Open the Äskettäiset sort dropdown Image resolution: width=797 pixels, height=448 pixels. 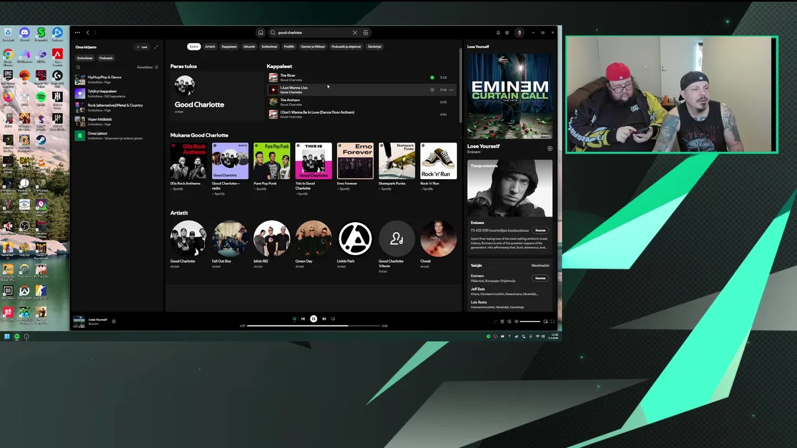pyautogui.click(x=148, y=67)
